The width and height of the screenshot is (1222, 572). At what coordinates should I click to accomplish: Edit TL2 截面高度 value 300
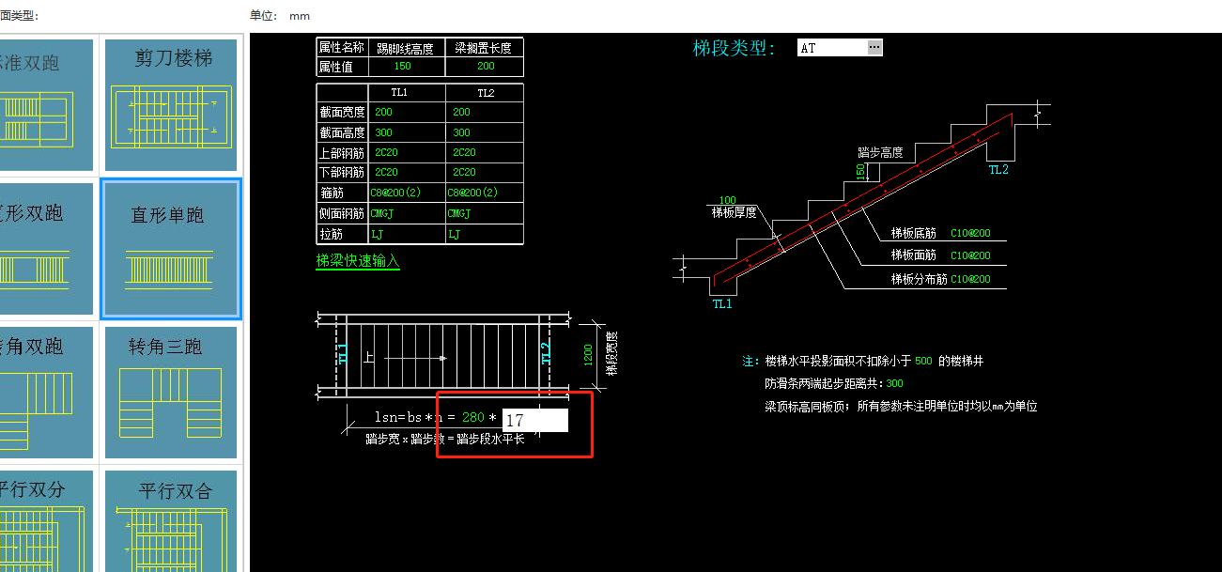click(461, 132)
